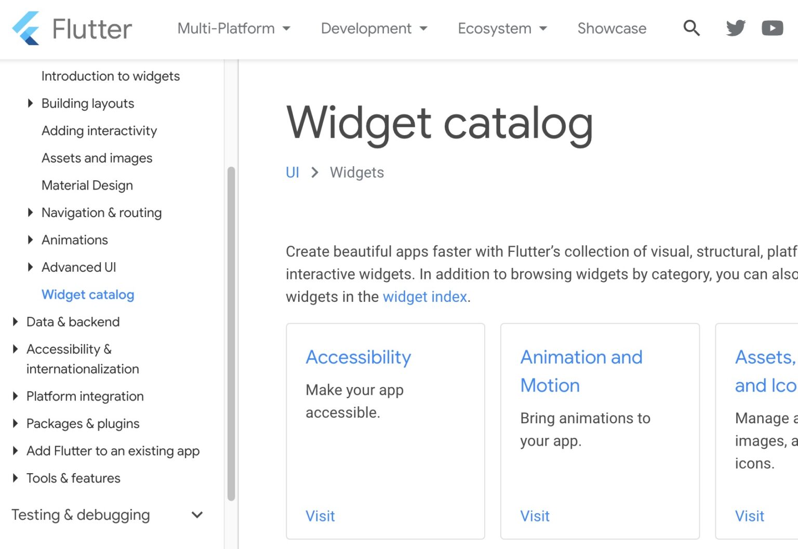Open Flutter's YouTube channel
The height and width of the screenshot is (549, 798).
coord(772,28)
